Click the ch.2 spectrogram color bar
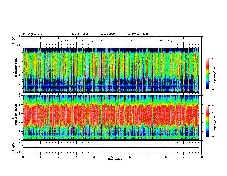 (x=207, y=121)
